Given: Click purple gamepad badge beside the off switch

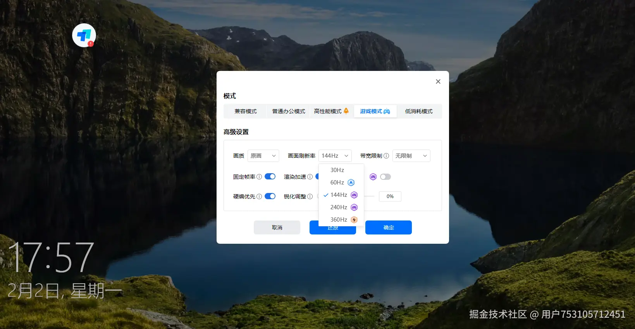Looking at the screenshot, I should 373,177.
